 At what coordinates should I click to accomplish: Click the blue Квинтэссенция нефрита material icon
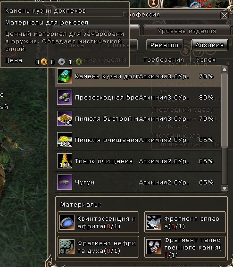tap(67, 222)
